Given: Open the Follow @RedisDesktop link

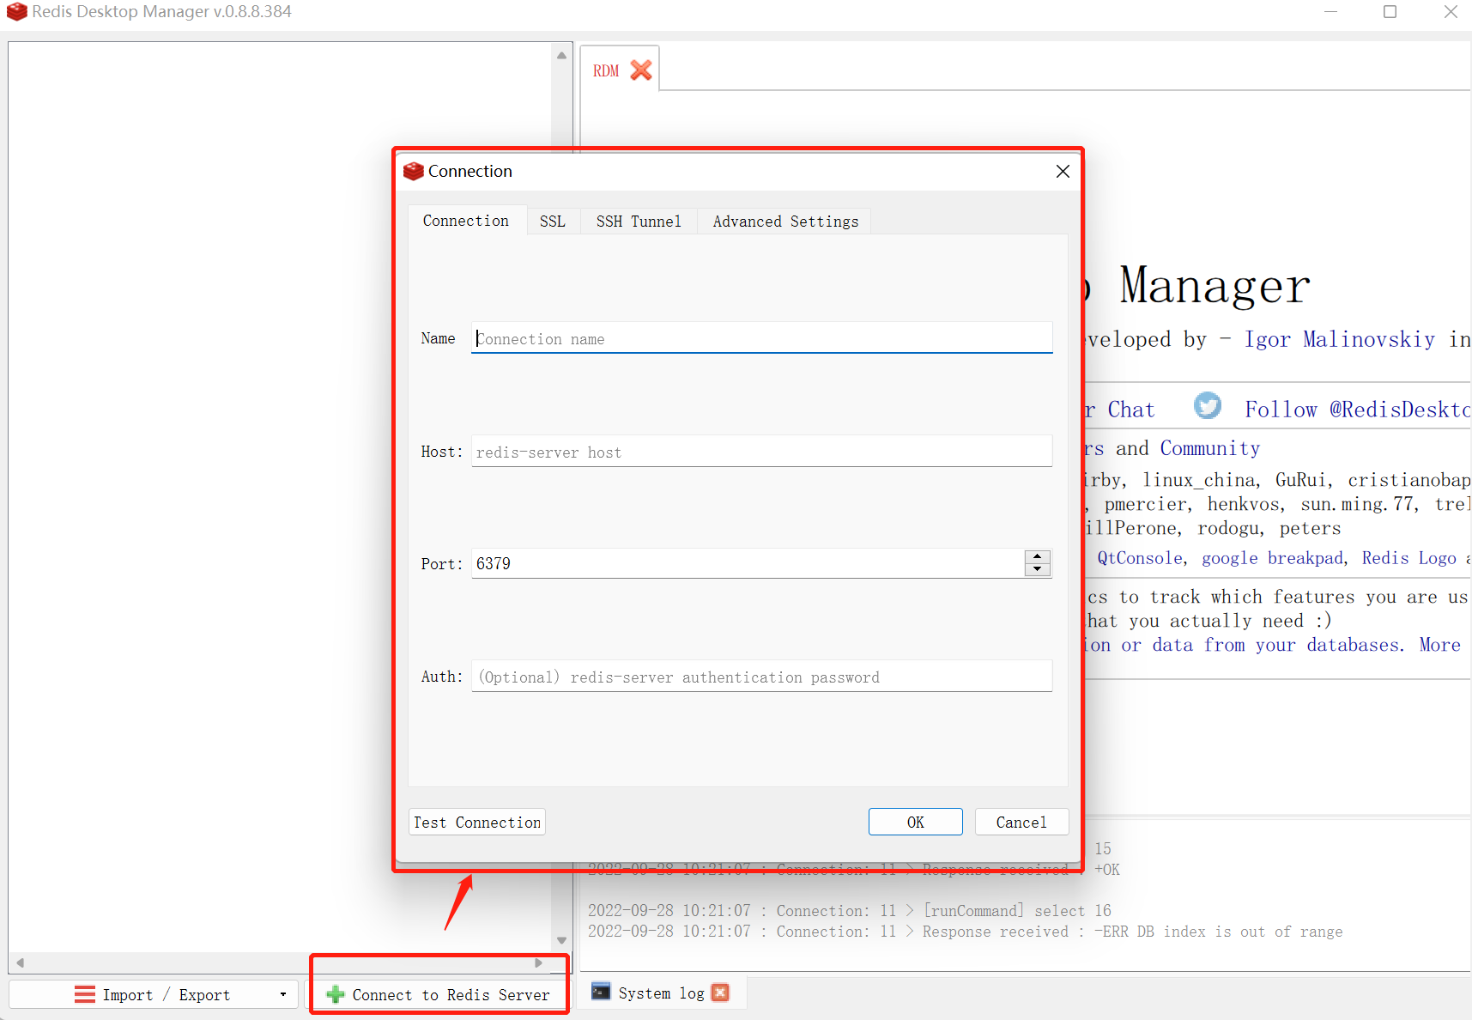Looking at the screenshot, I should click(1358, 410).
